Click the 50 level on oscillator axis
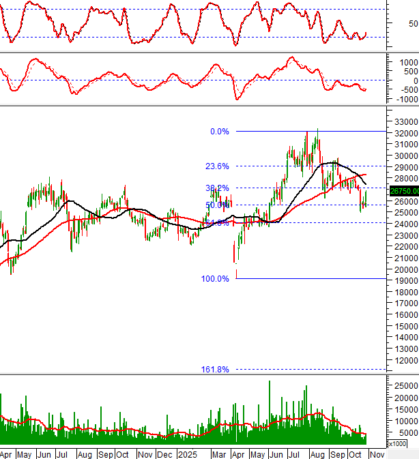The width and height of the screenshot is (419, 459). pos(414,24)
